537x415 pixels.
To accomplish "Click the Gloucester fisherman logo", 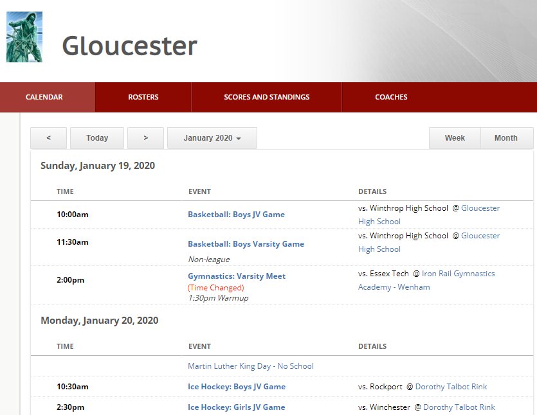I will 24,35.
